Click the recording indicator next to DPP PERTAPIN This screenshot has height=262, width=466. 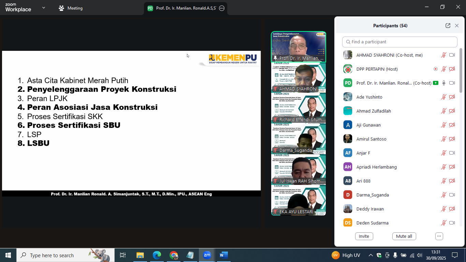436,69
